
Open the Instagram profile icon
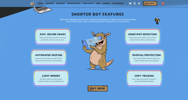coord(139,3)
